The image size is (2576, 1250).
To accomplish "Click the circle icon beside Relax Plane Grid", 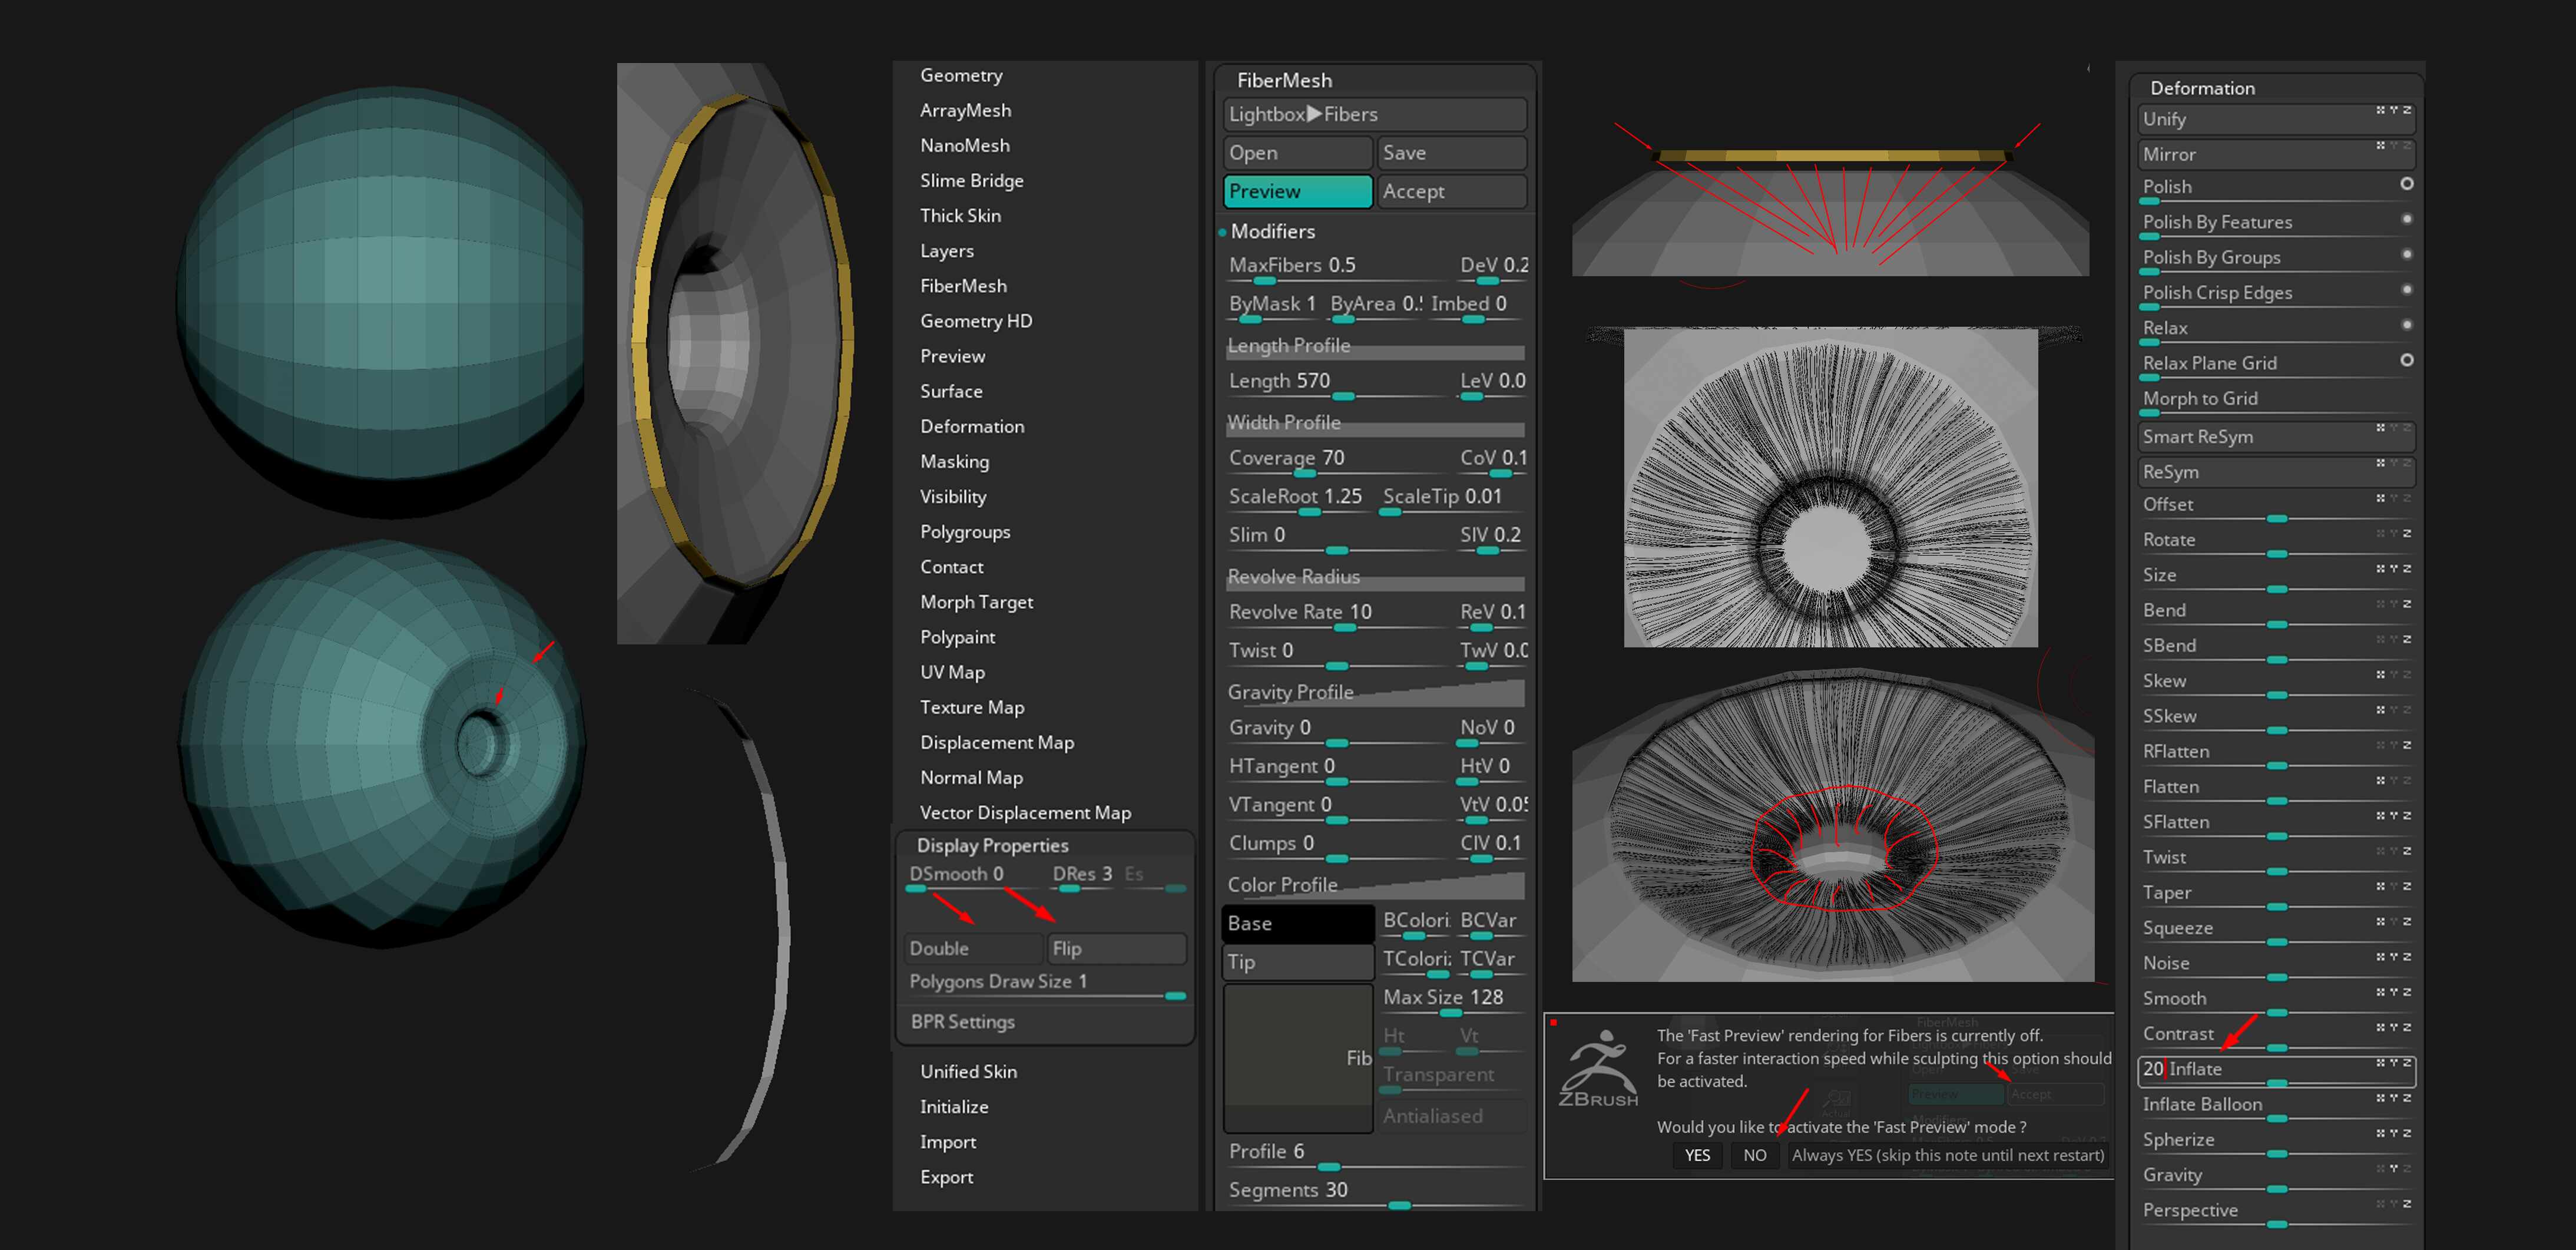I will pyautogui.click(x=2406, y=360).
